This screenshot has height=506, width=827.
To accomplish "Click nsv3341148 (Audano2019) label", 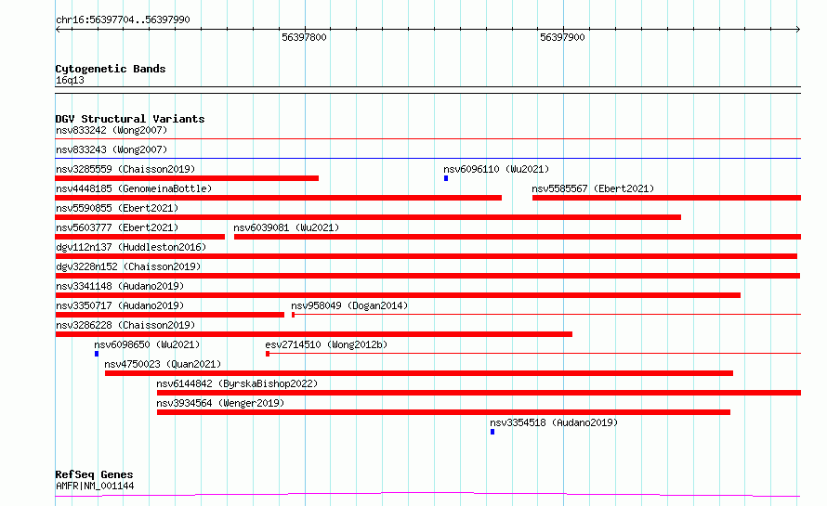I will click(x=120, y=286).
